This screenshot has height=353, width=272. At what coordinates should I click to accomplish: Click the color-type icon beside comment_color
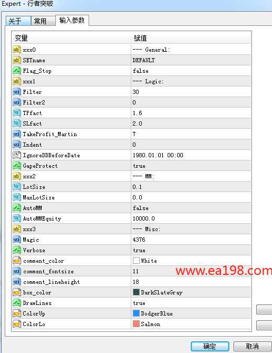pos(16,261)
